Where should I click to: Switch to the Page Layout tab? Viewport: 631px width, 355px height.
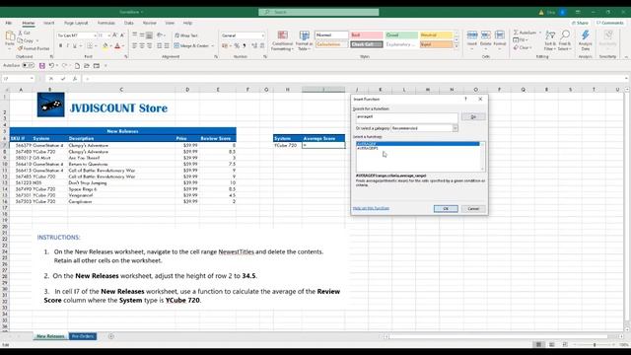click(x=76, y=23)
